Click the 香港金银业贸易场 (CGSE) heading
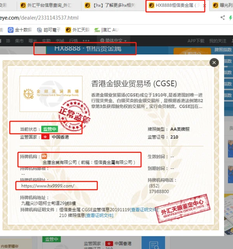 click(134, 84)
